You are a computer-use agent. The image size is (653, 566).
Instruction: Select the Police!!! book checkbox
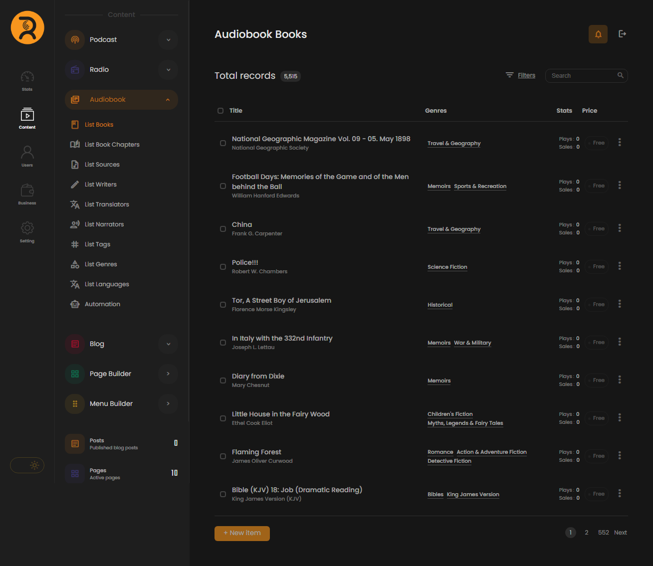pos(223,267)
